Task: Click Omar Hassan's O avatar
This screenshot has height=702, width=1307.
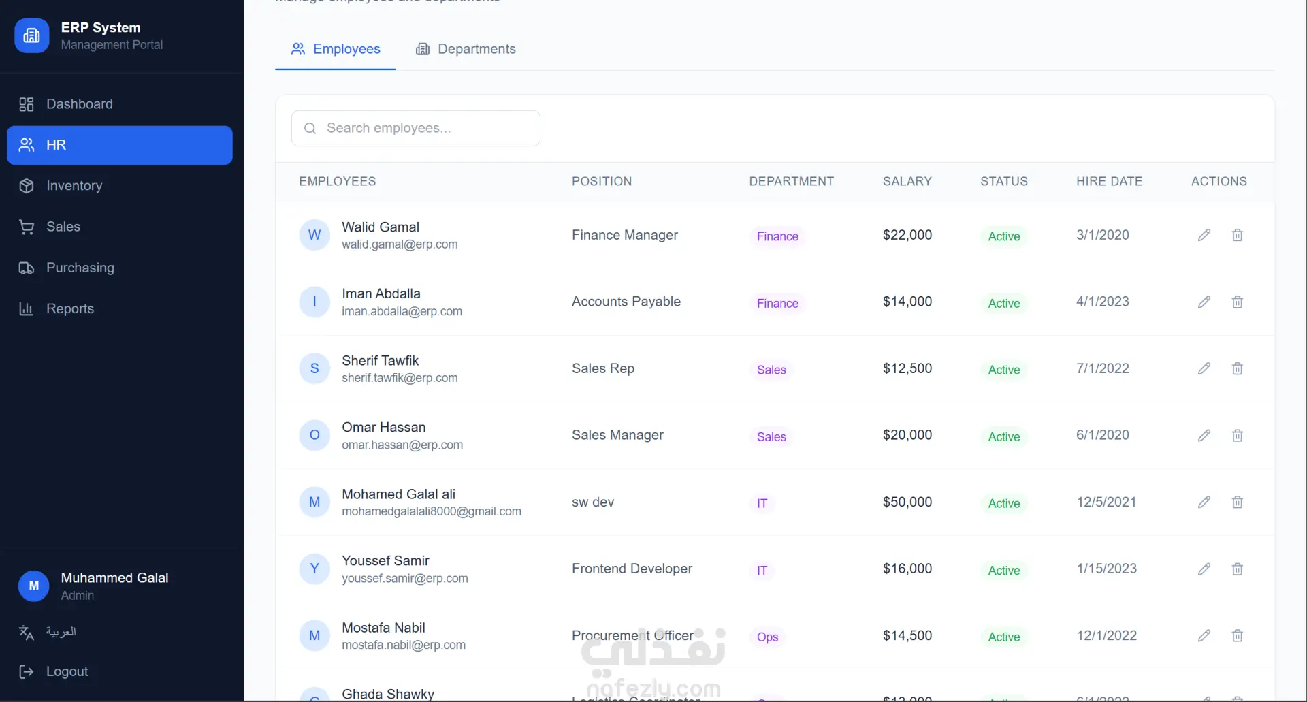Action: click(314, 435)
